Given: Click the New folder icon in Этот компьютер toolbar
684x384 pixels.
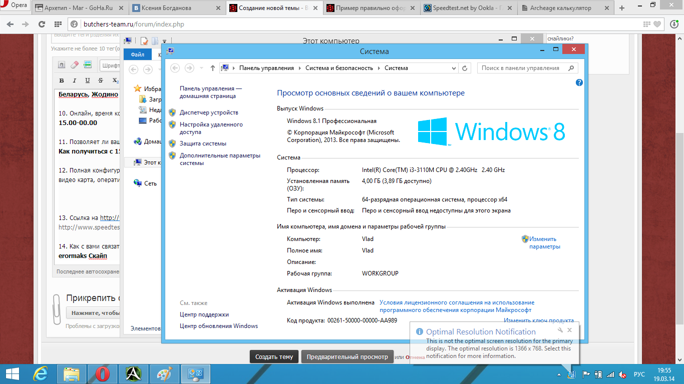Looking at the screenshot, I should coord(155,41).
